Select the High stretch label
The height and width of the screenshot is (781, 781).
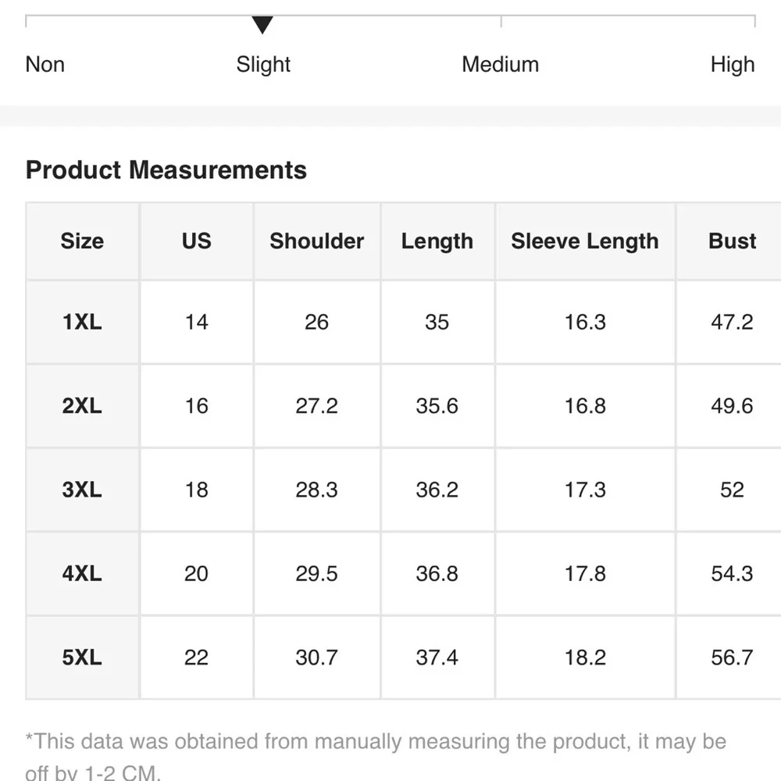(733, 65)
